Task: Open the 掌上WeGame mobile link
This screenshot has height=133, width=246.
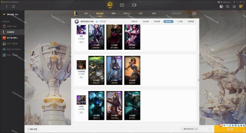Action: pos(224,2)
